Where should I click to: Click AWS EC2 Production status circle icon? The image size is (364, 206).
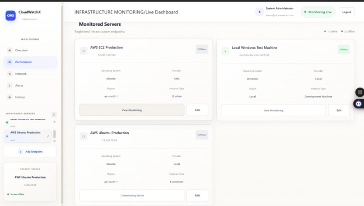click(84, 51)
